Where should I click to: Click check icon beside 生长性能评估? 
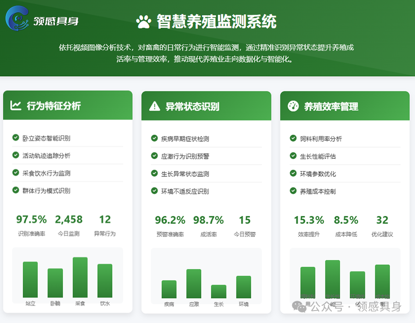293,156
